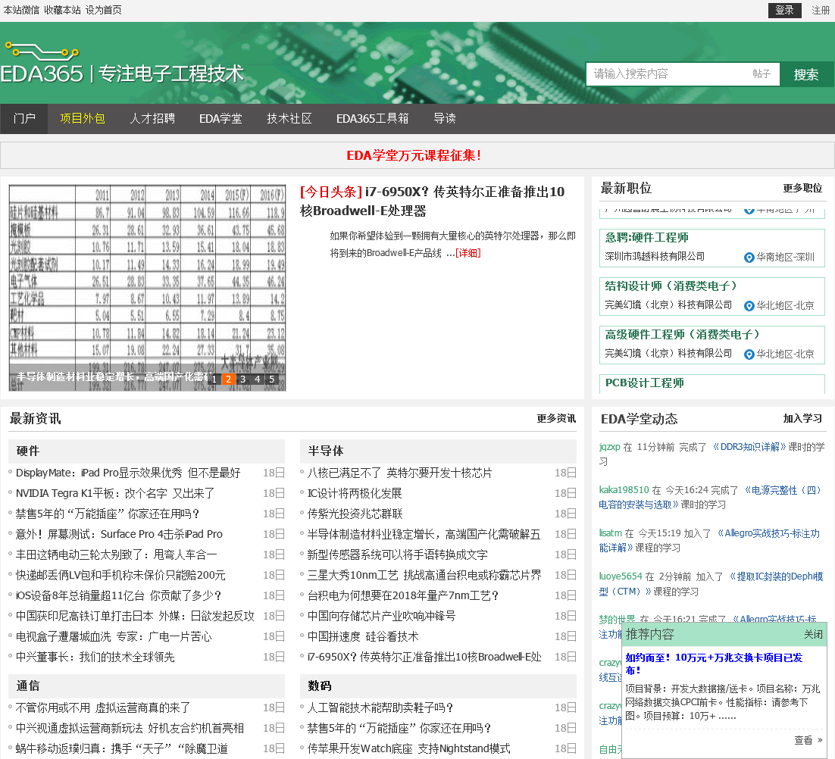Click location pin beside 结构设计师 job's 华北地区-北京
835x759 pixels.
tap(749, 306)
